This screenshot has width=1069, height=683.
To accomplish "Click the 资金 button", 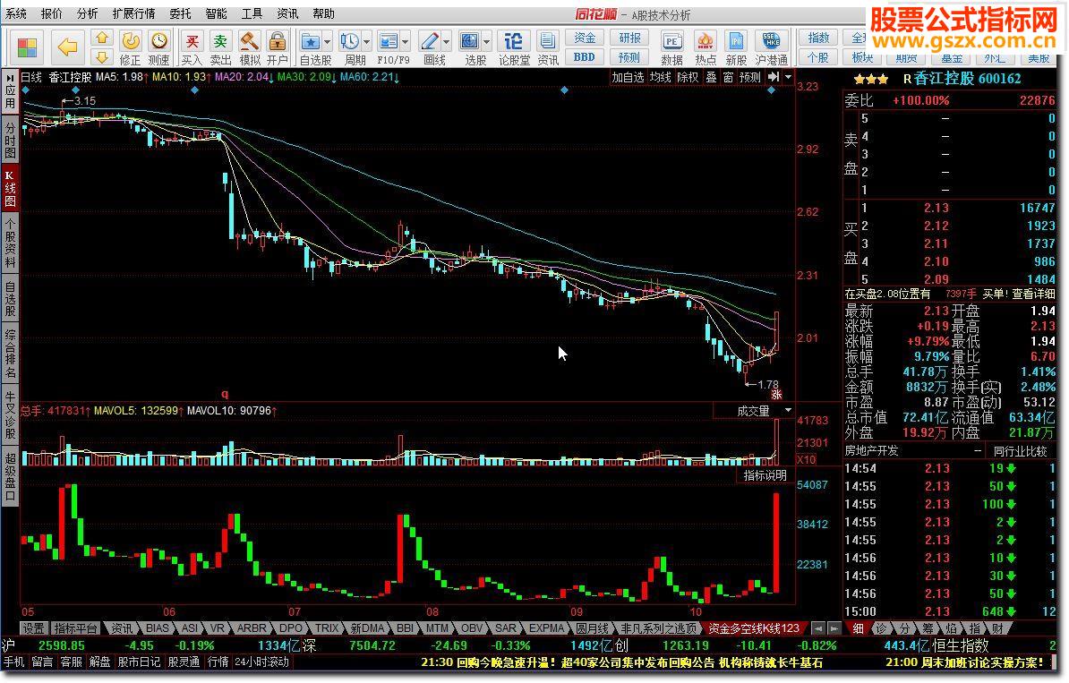I will pyautogui.click(x=585, y=38).
